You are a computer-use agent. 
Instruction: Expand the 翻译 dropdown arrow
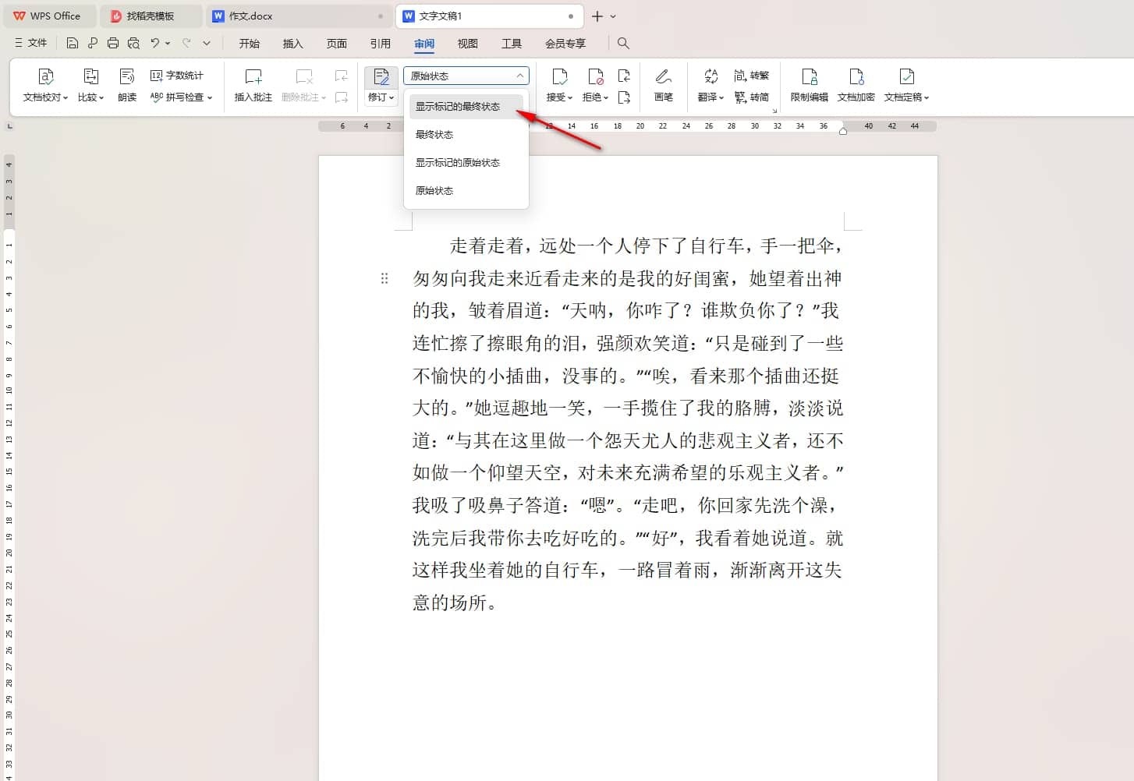721,98
